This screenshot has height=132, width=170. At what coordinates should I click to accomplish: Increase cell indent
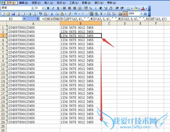click(122, 8)
